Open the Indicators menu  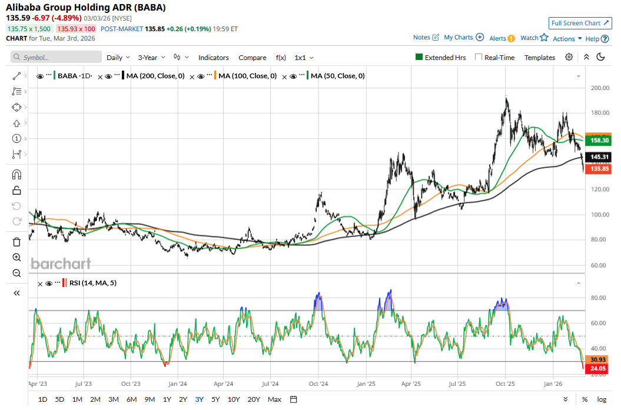pyautogui.click(x=213, y=58)
